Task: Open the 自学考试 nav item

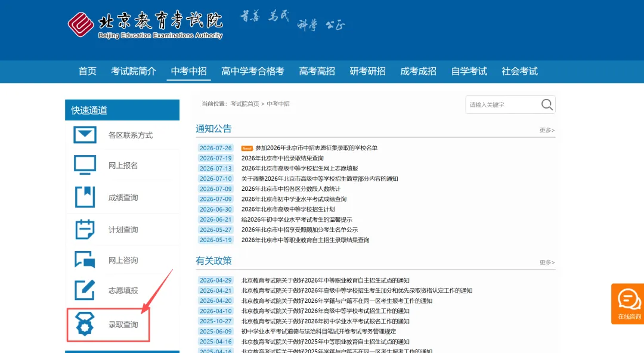Action: tap(469, 71)
